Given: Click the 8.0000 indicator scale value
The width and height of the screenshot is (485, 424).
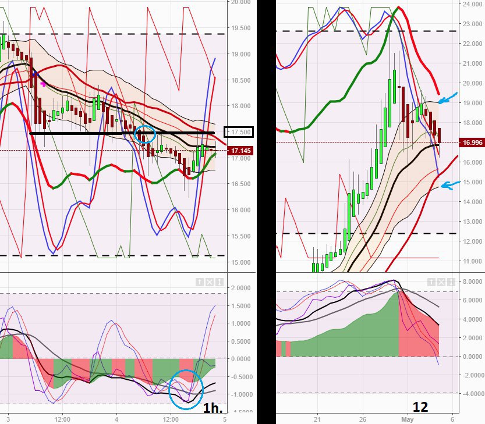Looking at the screenshot, I should pos(473,282).
